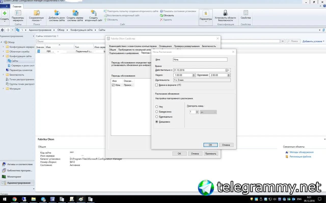Select the Ежедневно radio button
This screenshot has height=203, width=326.
157,122
